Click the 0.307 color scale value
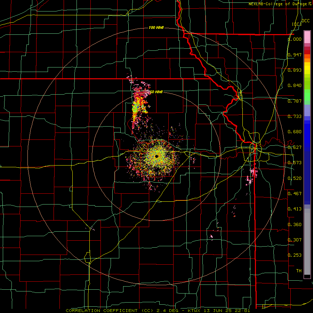The width and height of the screenshot is (313, 313). point(295,240)
